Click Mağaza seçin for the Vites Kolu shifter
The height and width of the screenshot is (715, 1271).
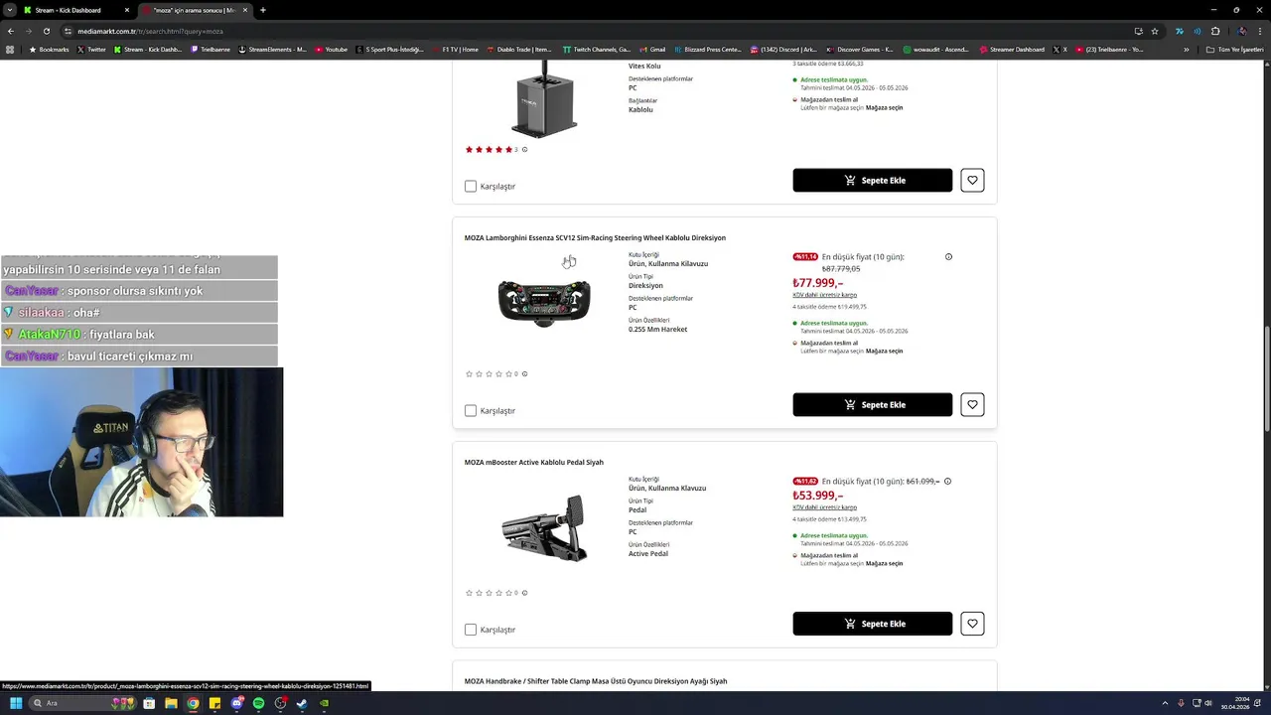click(884, 107)
